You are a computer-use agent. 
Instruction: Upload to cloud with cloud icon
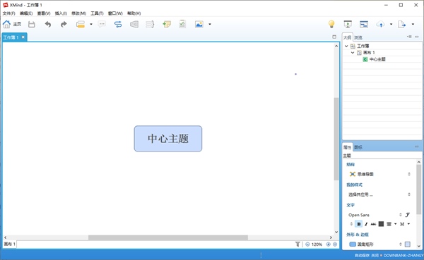381,24
